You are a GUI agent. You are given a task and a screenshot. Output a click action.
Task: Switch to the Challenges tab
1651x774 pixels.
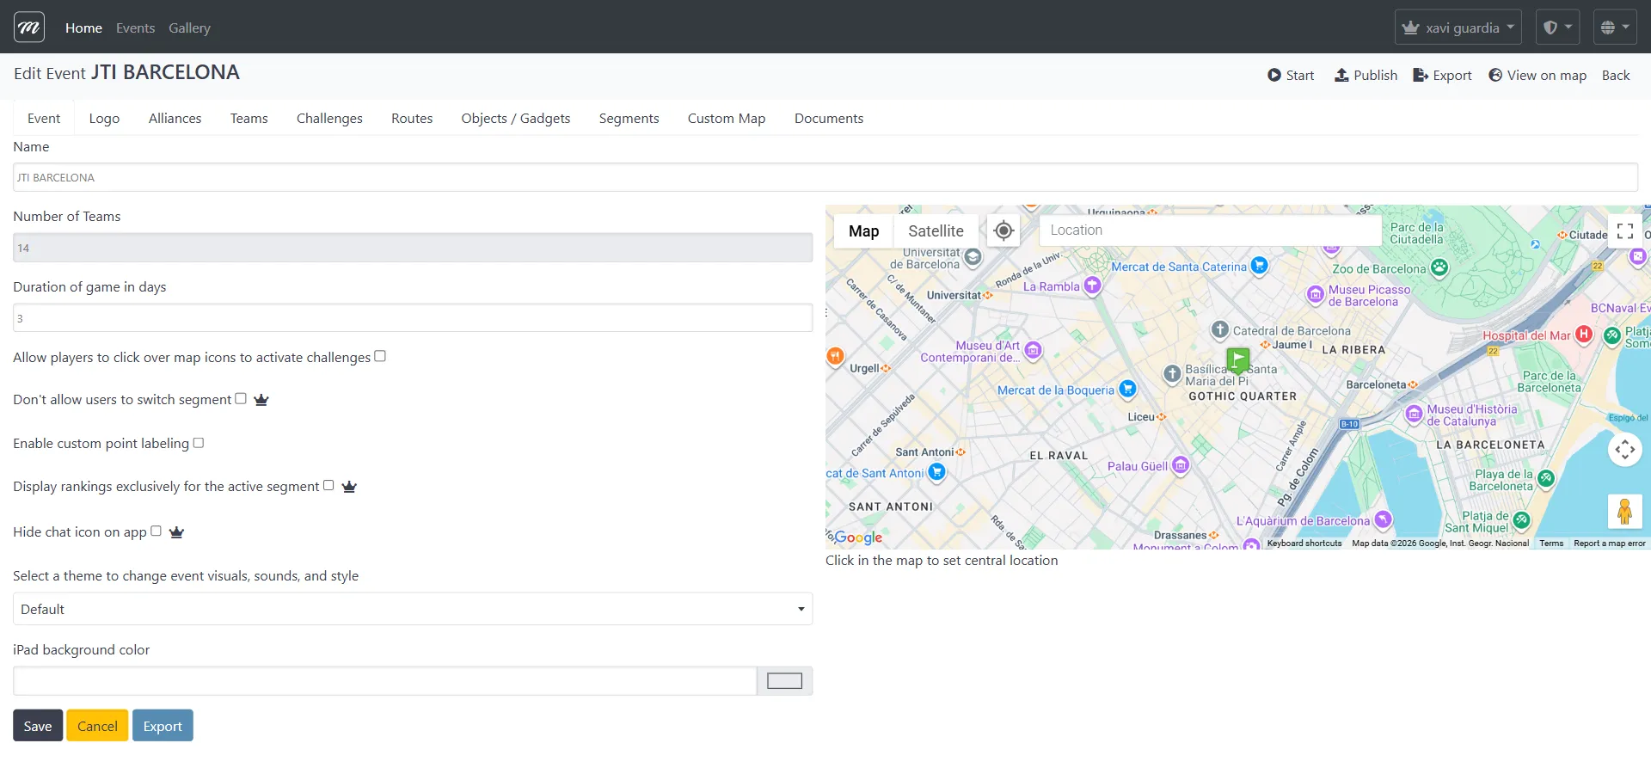pyautogui.click(x=329, y=119)
